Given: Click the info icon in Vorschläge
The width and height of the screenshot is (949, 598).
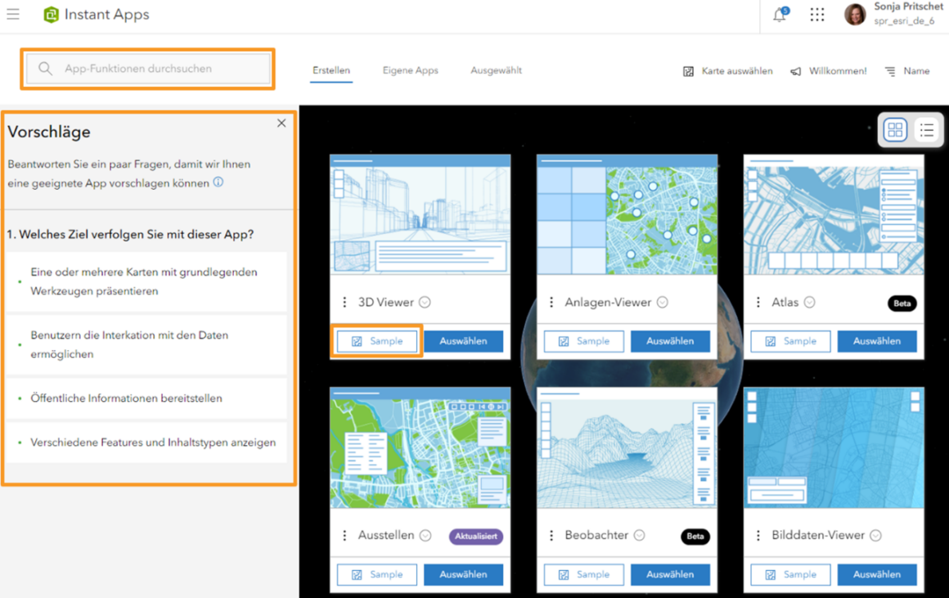Looking at the screenshot, I should (x=218, y=182).
